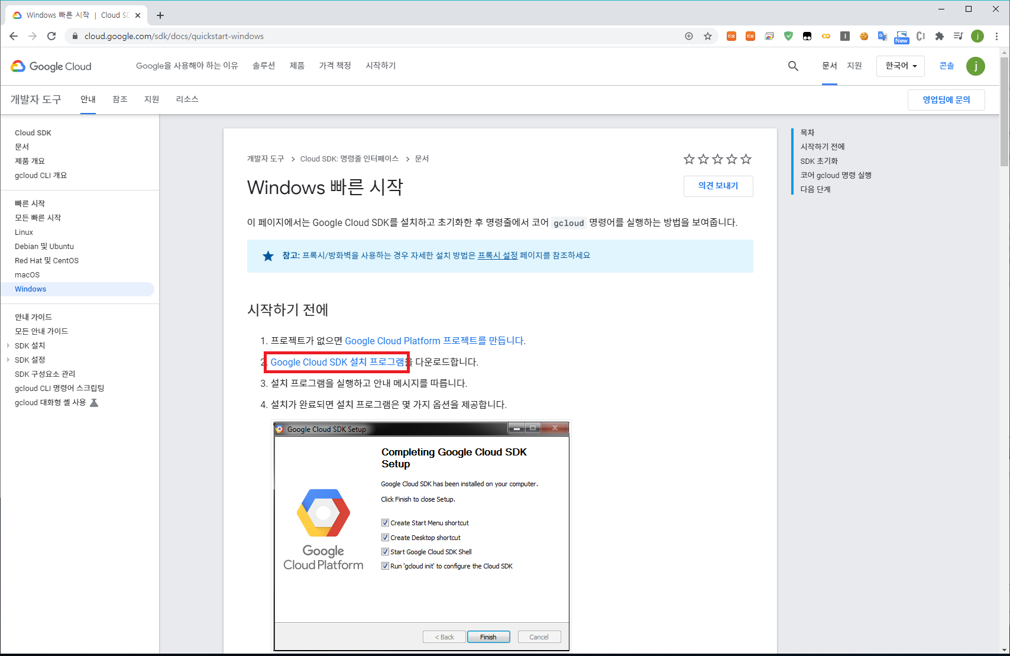Open the cookie extension icon
The height and width of the screenshot is (656, 1010).
864,36
